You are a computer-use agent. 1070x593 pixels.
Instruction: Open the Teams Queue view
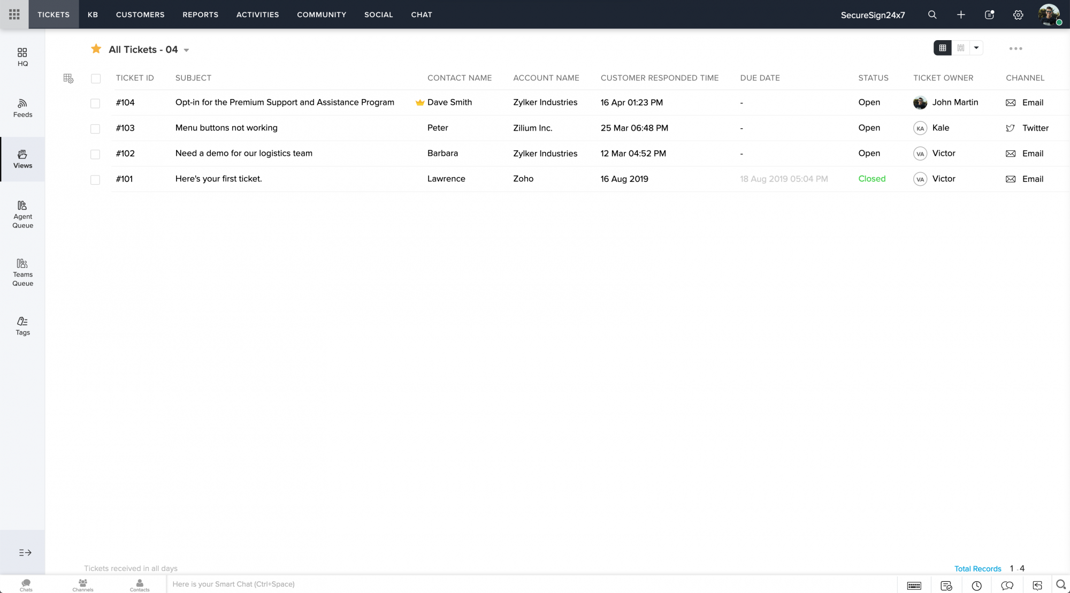(22, 272)
